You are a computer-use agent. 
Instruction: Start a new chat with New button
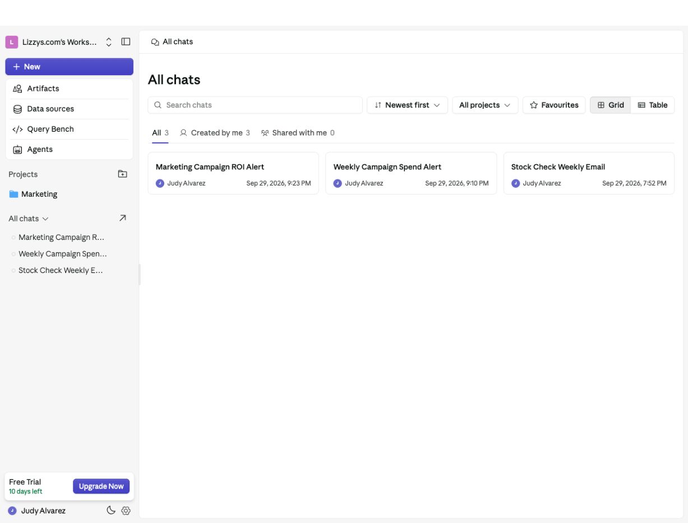click(x=70, y=67)
